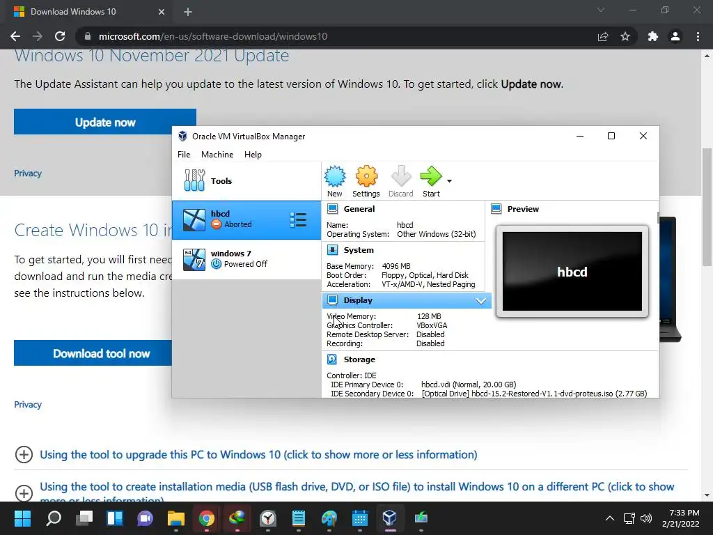Open the hbcd machine list menu icon
This screenshot has height=535, width=713.
(298, 219)
